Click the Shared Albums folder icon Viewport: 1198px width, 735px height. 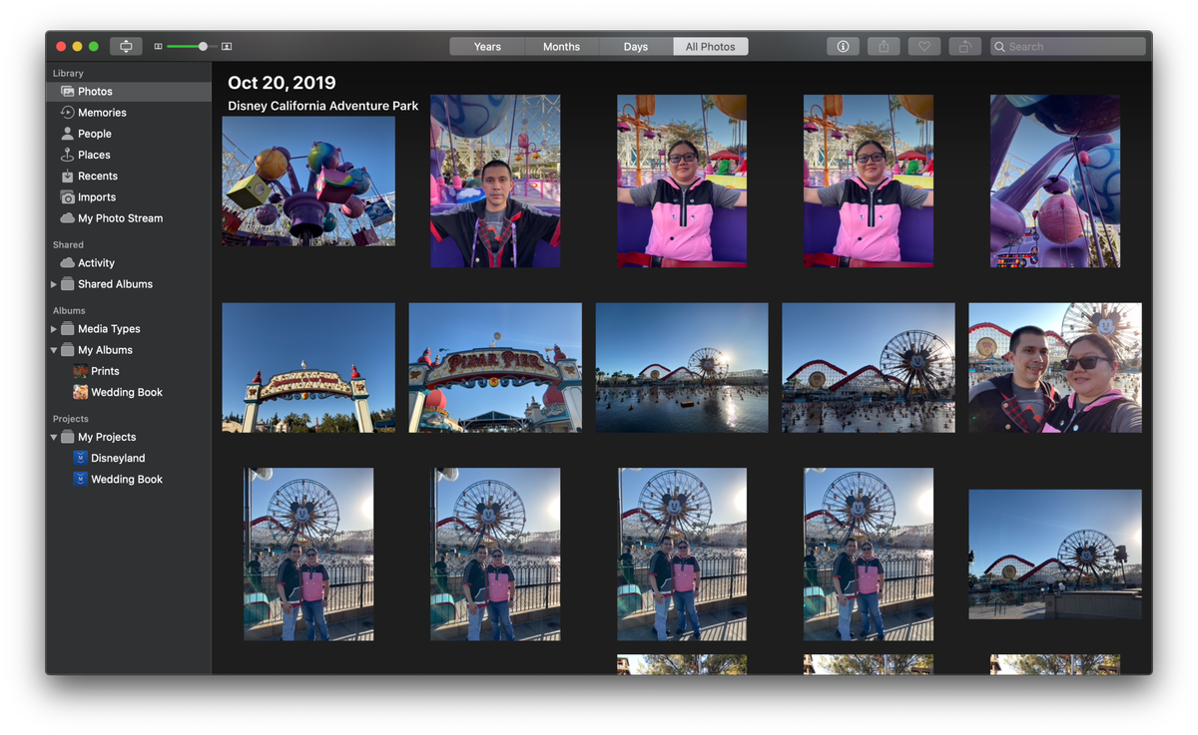(x=67, y=284)
